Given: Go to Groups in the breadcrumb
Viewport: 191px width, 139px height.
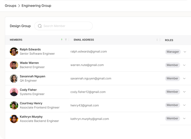Looking at the screenshot, I should [11, 6].
